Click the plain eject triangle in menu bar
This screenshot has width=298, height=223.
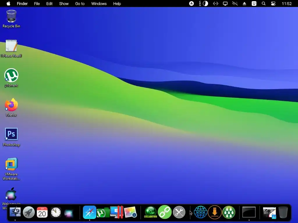(244, 3)
